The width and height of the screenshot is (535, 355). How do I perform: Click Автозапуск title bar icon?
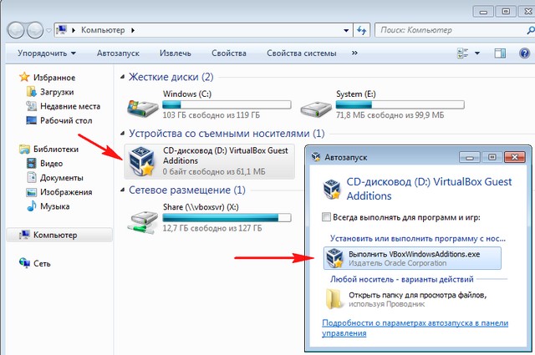click(x=316, y=157)
